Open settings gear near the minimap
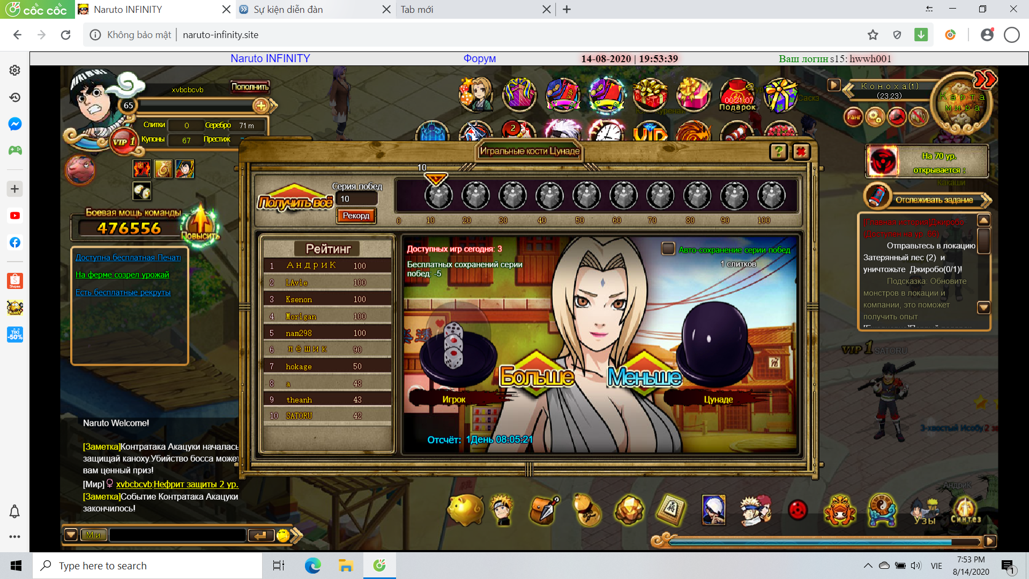This screenshot has width=1029, height=579. pos(875,116)
